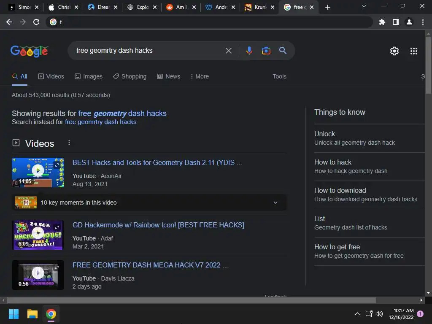Screen dimensions: 432x324
Task: Click the scroll down arrow
Action: (428, 293)
